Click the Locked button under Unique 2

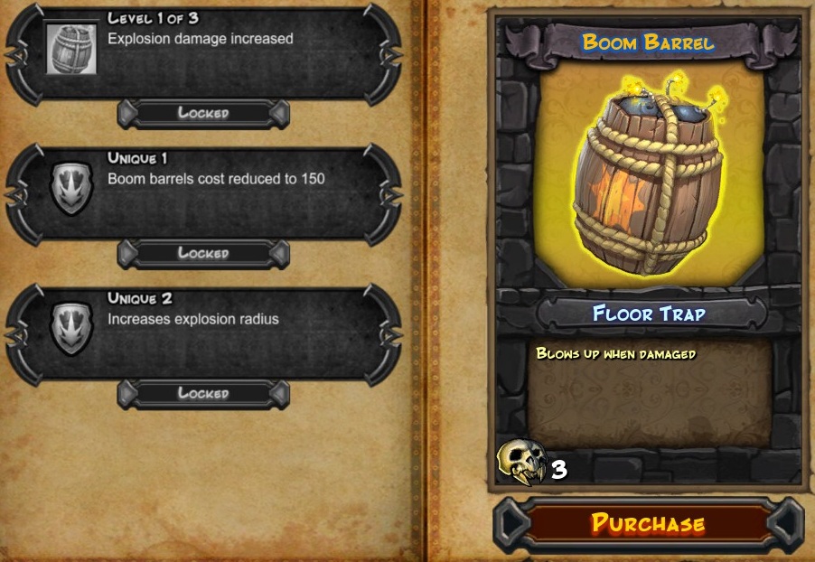coord(203,393)
